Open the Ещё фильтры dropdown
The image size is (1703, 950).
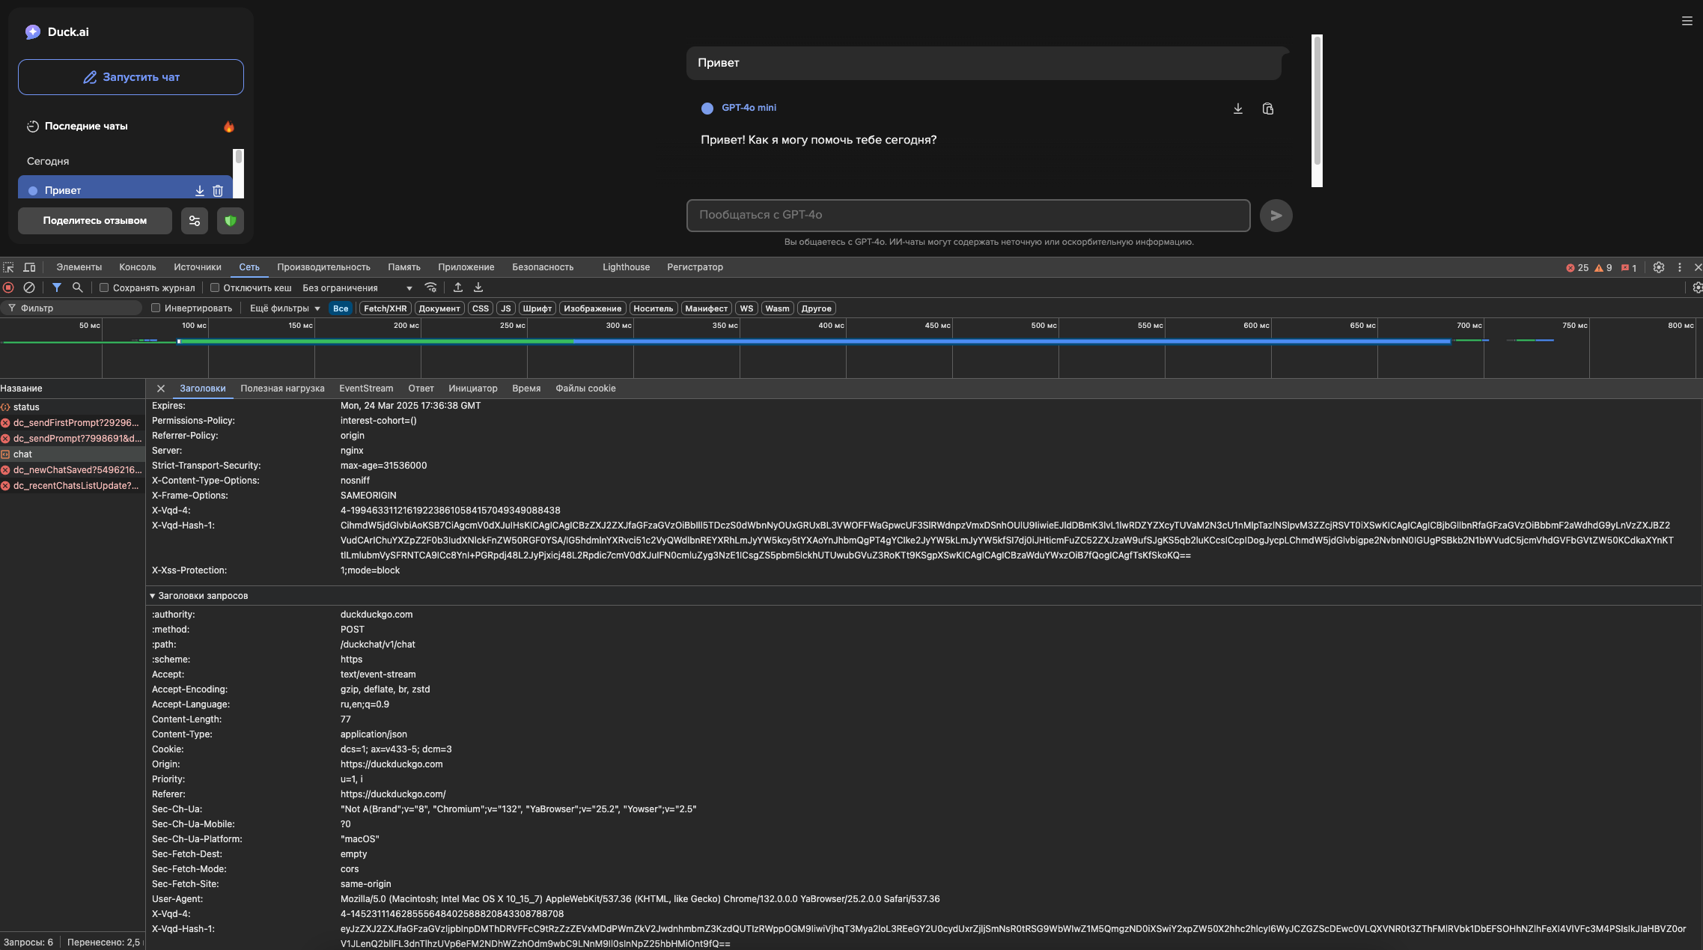click(284, 308)
